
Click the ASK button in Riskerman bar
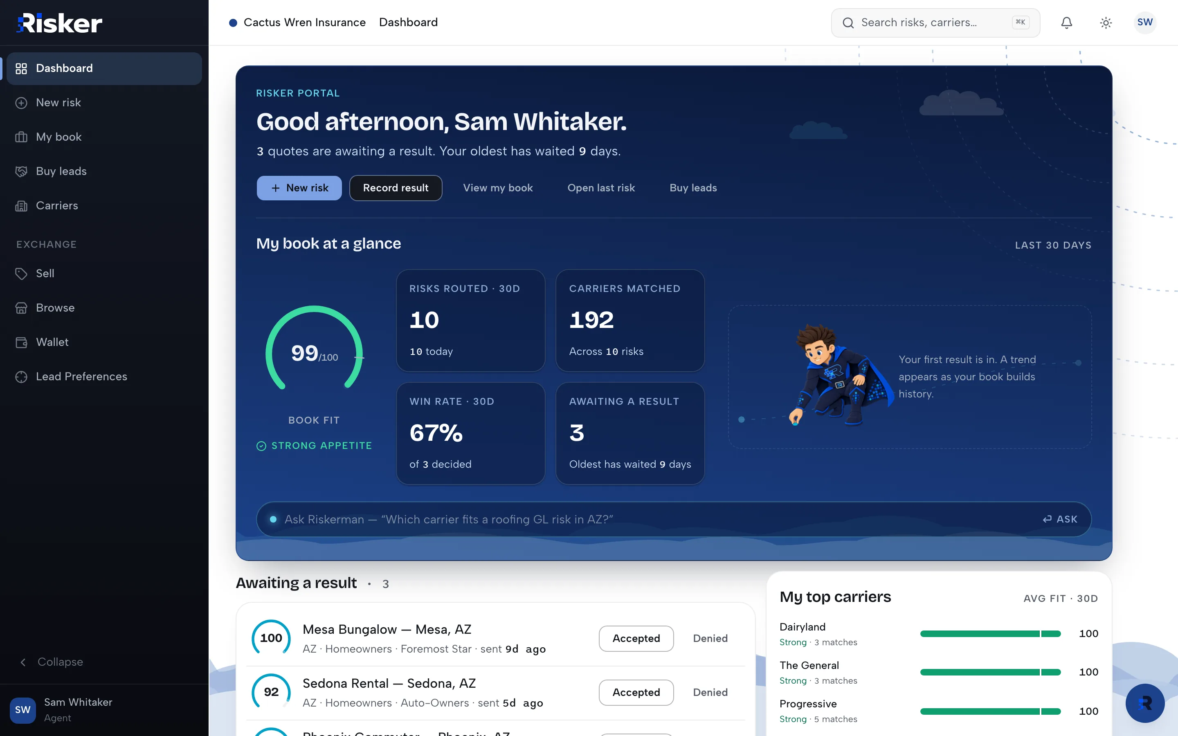pyautogui.click(x=1060, y=519)
